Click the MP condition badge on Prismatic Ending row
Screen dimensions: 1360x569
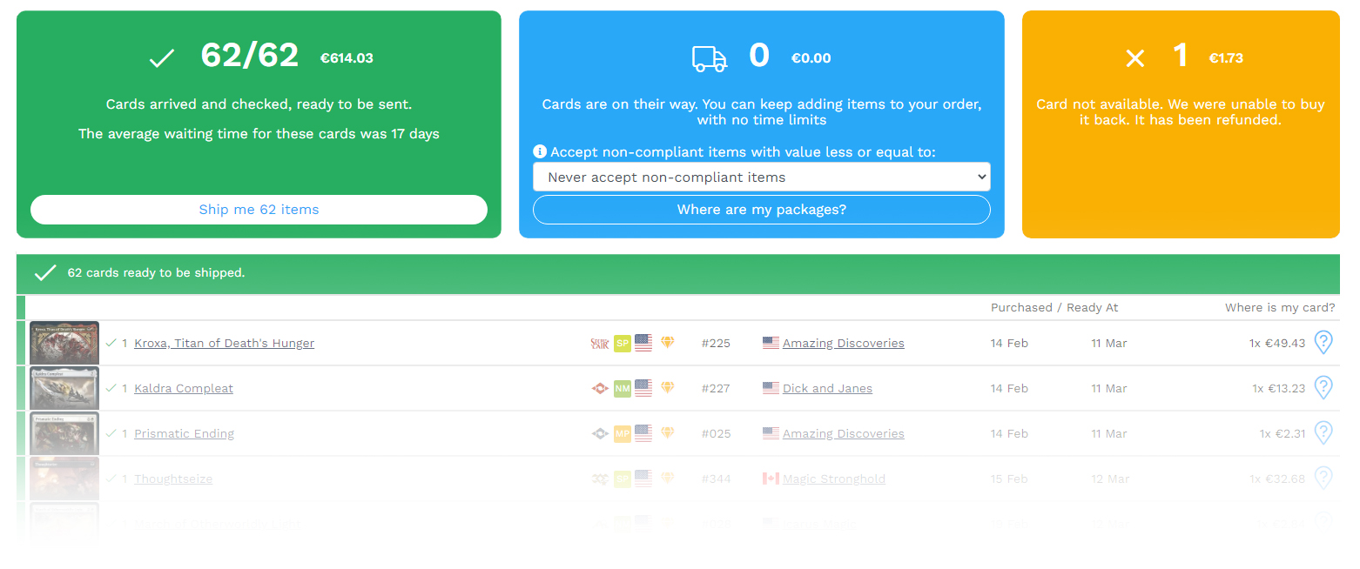click(x=622, y=433)
